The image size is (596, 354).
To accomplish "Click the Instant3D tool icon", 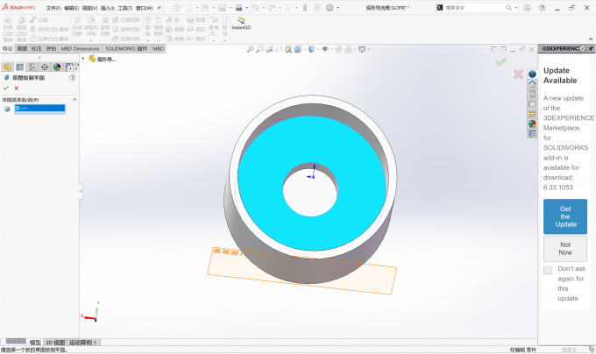I will coord(241,20).
